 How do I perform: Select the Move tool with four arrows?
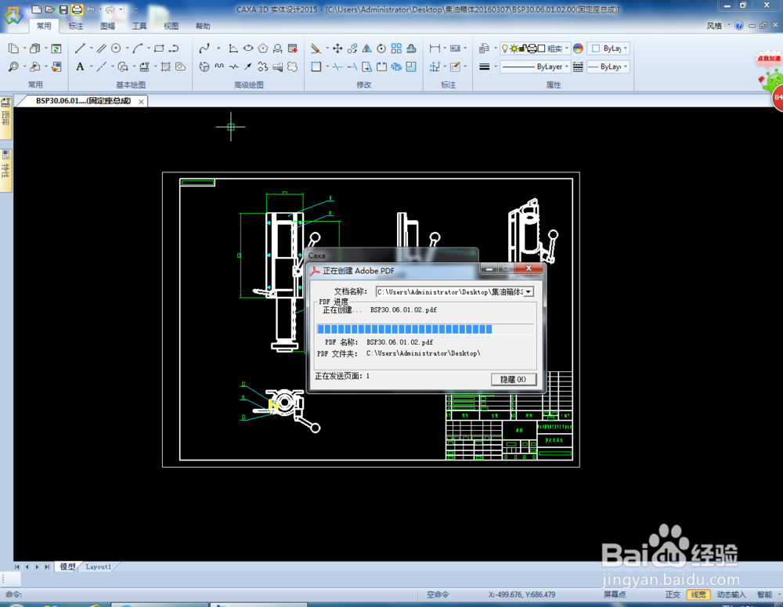click(x=337, y=49)
